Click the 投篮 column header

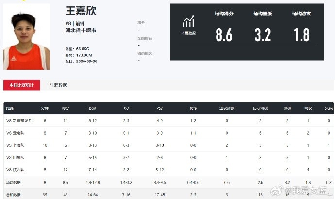[x=92, y=108]
